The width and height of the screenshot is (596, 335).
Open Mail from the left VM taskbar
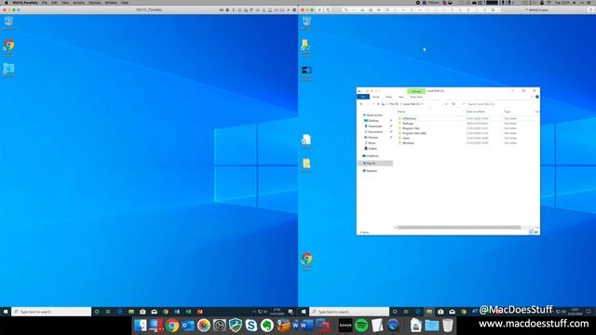pos(154,312)
